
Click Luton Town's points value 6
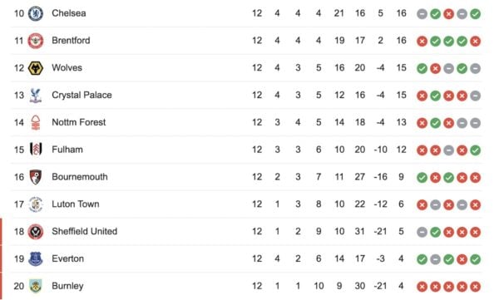401,204
